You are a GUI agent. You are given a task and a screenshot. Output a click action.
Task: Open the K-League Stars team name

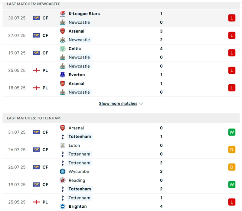84,14
